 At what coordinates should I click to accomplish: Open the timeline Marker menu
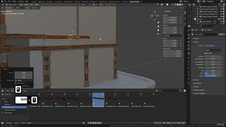(x=29, y=123)
